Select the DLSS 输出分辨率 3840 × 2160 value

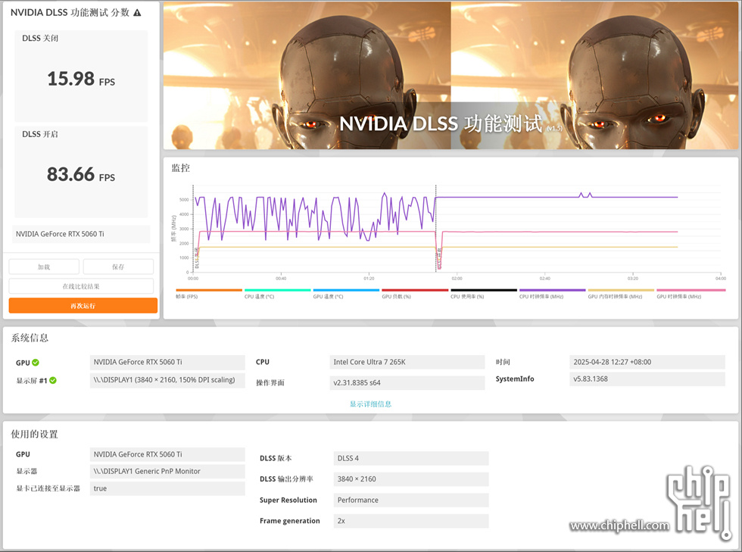coord(410,479)
